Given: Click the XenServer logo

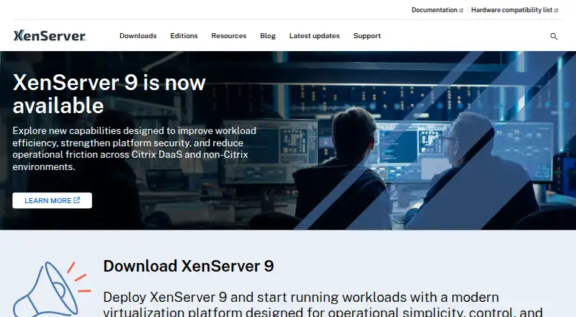Looking at the screenshot, I should (50, 35).
